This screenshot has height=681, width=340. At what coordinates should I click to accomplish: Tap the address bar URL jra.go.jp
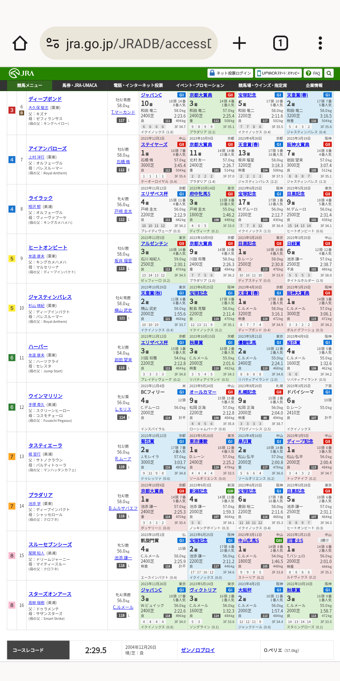click(x=139, y=43)
